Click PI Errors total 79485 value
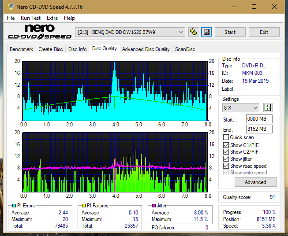This screenshot has width=288, height=236. coord(61,226)
